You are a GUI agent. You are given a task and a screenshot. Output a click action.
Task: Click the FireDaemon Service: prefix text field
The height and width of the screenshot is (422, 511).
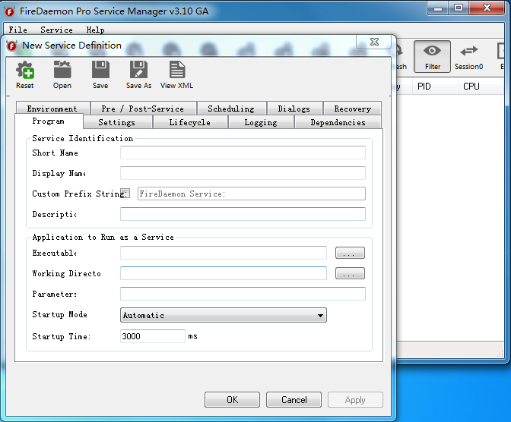point(251,194)
